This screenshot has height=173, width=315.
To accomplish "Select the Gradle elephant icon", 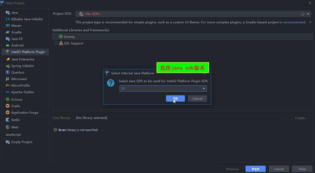I will (8, 32).
